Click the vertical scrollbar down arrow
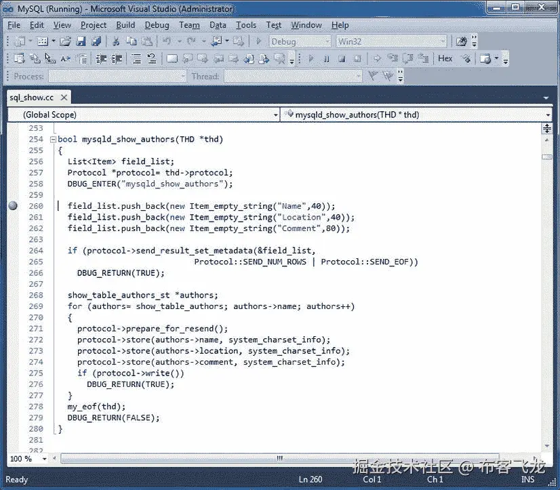This screenshot has height=490, width=560. [547, 446]
